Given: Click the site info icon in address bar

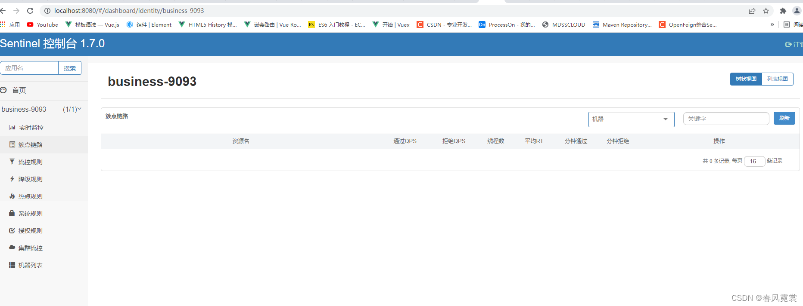Looking at the screenshot, I should [47, 11].
